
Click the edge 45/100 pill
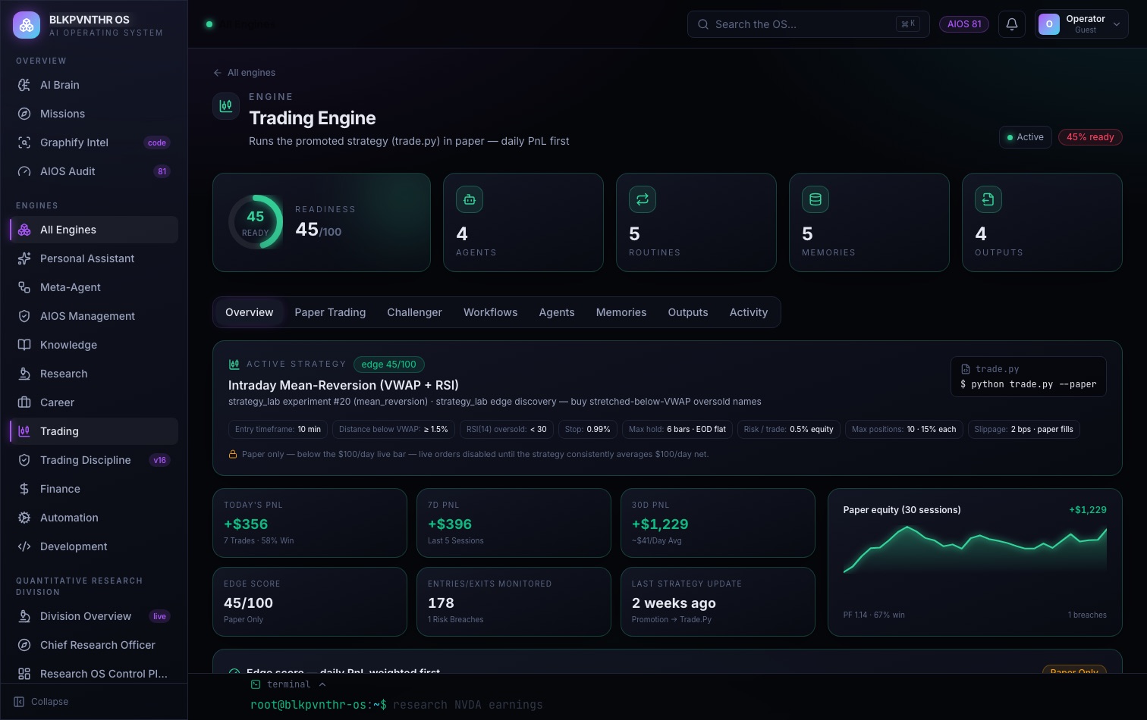388,365
